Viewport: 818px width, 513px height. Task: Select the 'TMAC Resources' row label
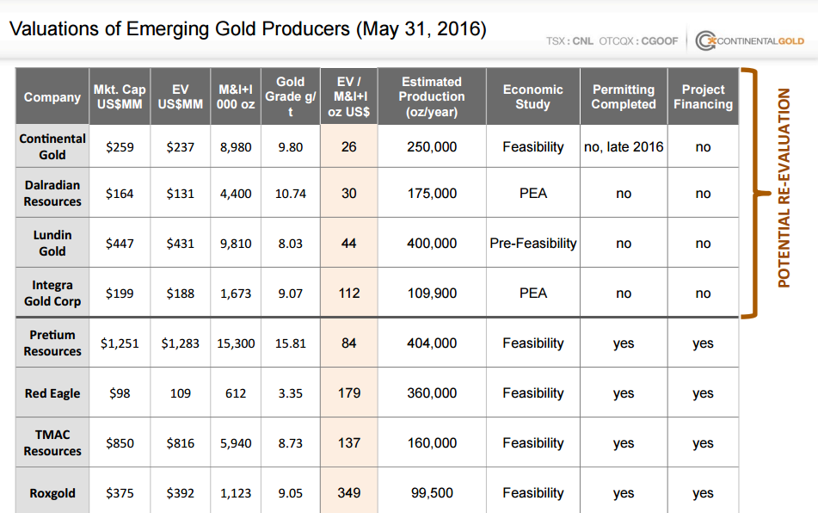[52, 442]
